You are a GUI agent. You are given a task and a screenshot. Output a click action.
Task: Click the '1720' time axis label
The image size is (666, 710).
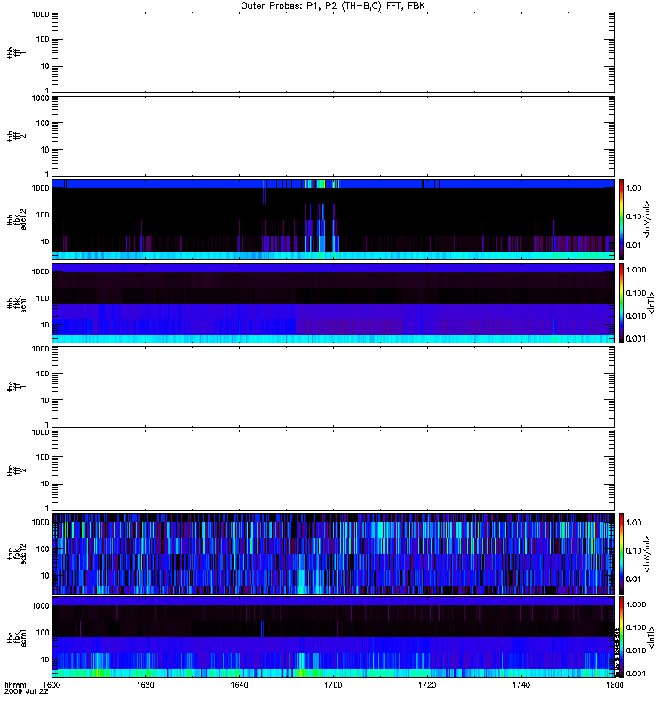(427, 684)
